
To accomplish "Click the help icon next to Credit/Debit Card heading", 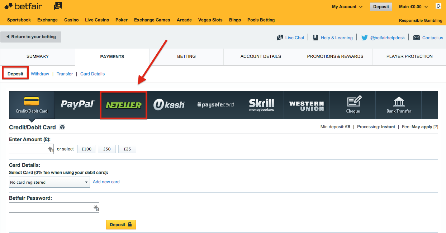I will (62, 127).
